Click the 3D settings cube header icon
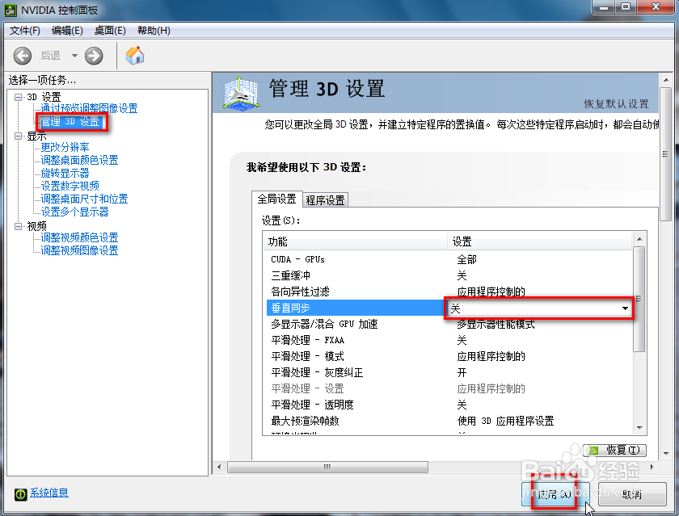The width and height of the screenshot is (679, 516). pos(241,93)
